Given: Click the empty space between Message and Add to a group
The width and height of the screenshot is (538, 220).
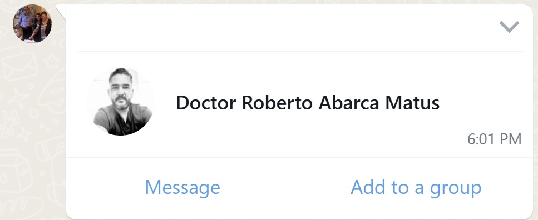Looking at the screenshot, I should coord(285,187).
